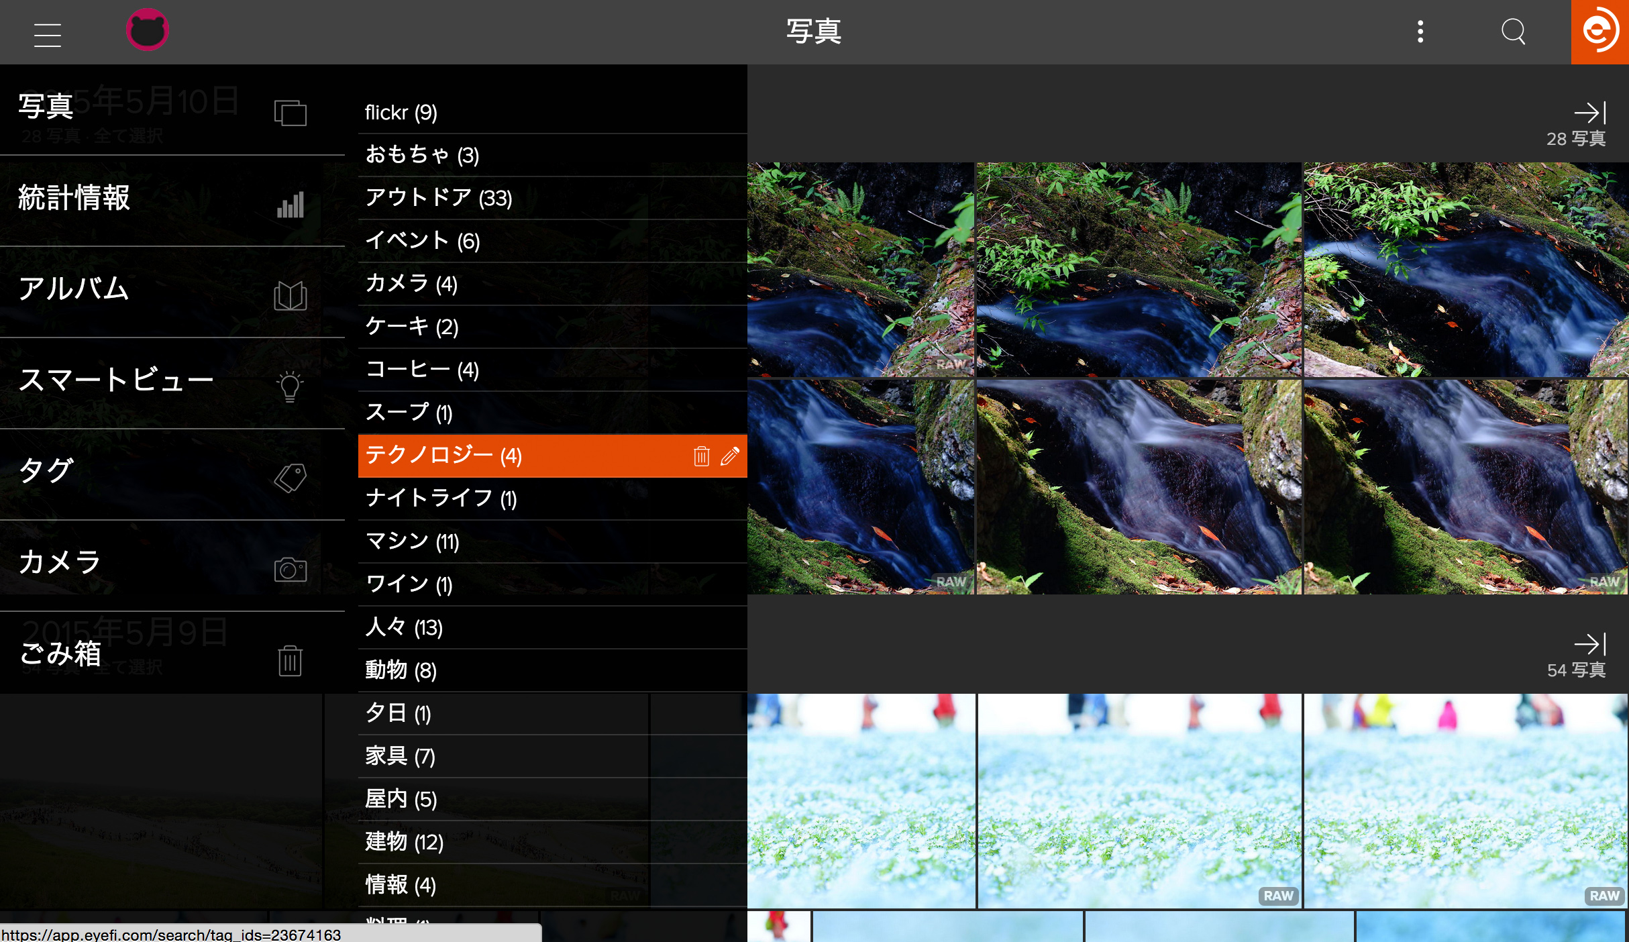This screenshot has height=942, width=1629.
Task: Click the orange Eyefi logo button
Action: tap(1599, 32)
